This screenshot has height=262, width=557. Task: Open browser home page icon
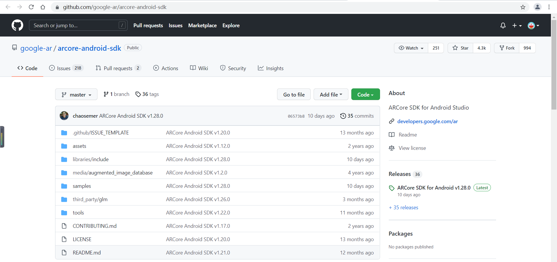(x=43, y=7)
